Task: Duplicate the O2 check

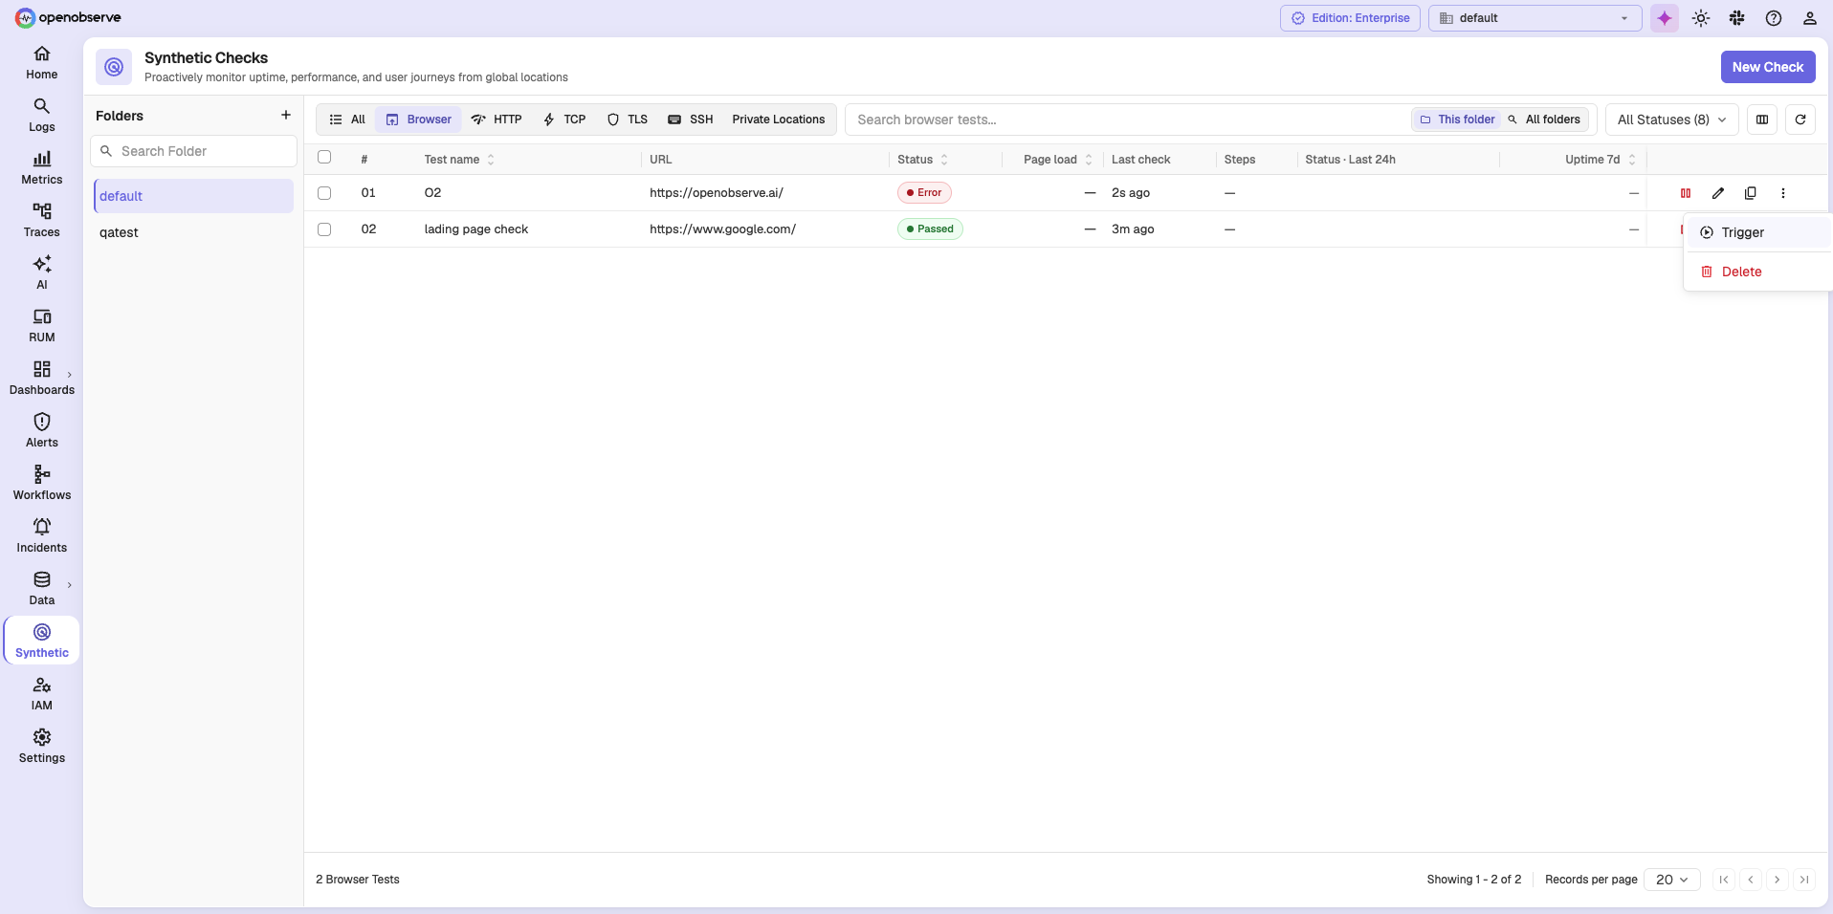Action: pos(1751,193)
